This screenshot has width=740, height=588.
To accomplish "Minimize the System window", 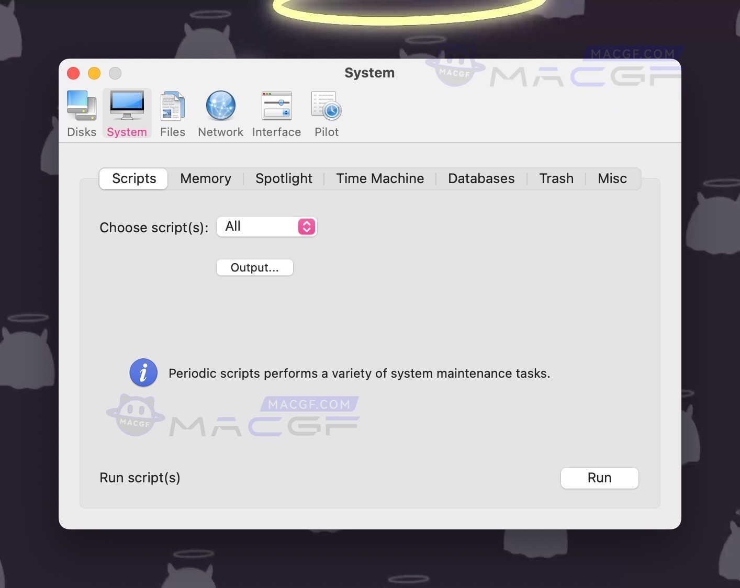I will pyautogui.click(x=94, y=73).
